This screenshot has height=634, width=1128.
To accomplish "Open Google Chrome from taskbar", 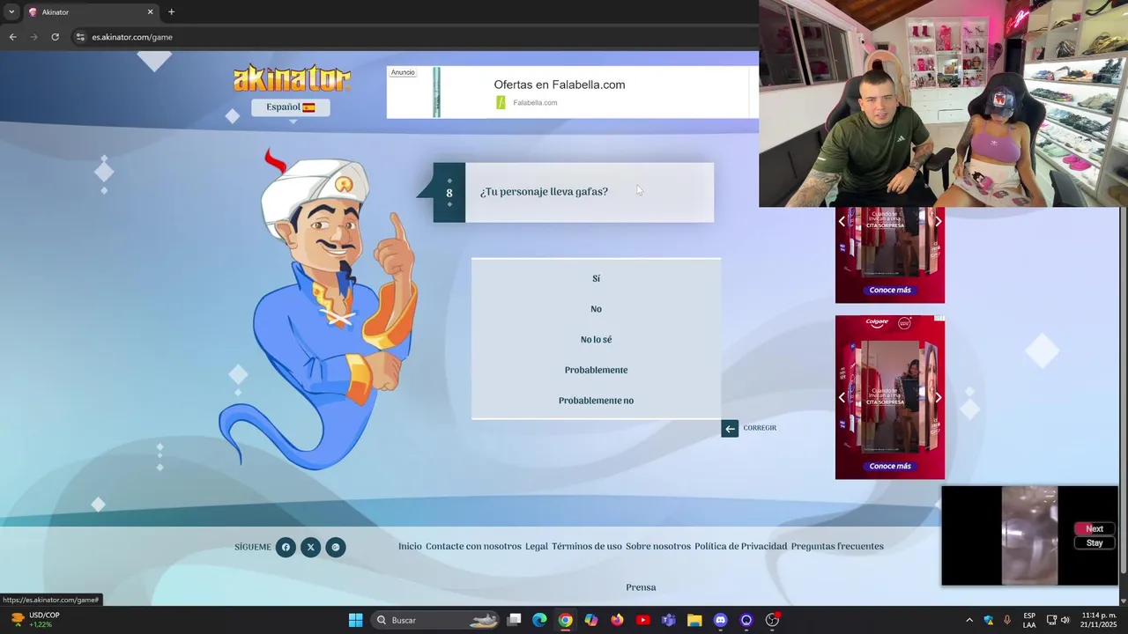I will (x=565, y=620).
